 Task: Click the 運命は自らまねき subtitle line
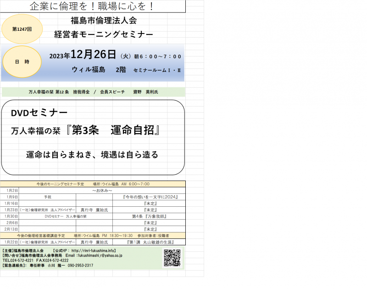point(92,155)
